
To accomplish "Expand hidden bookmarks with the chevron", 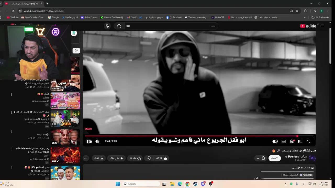I will (304, 17).
